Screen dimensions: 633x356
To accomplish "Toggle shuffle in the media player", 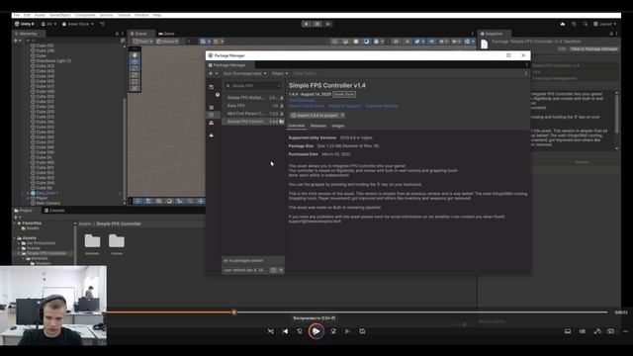I will [270, 331].
